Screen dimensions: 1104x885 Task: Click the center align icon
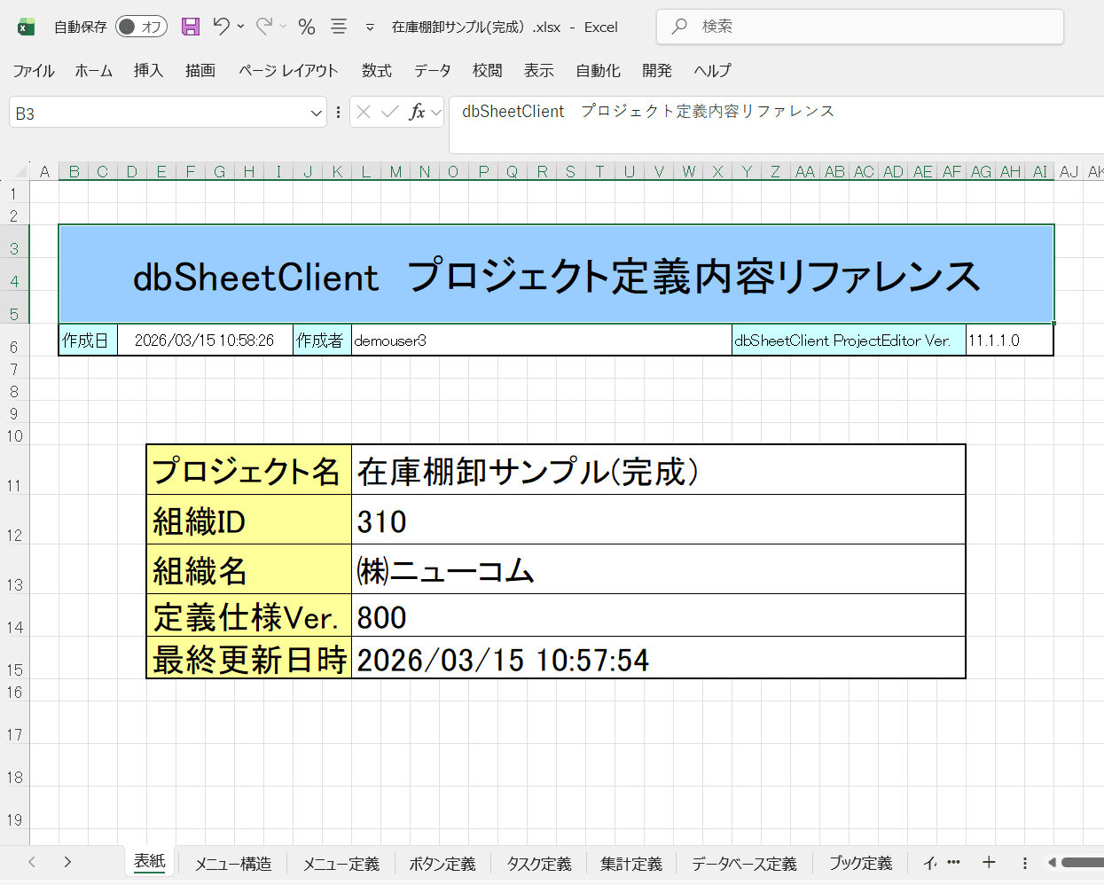click(339, 27)
